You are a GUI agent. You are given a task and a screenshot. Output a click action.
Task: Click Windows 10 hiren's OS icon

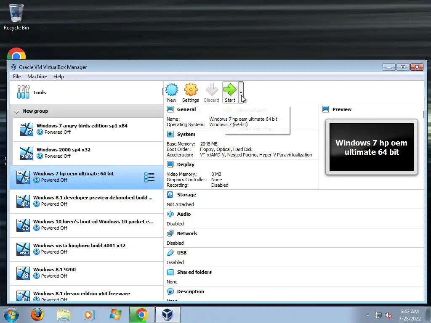[23, 225]
